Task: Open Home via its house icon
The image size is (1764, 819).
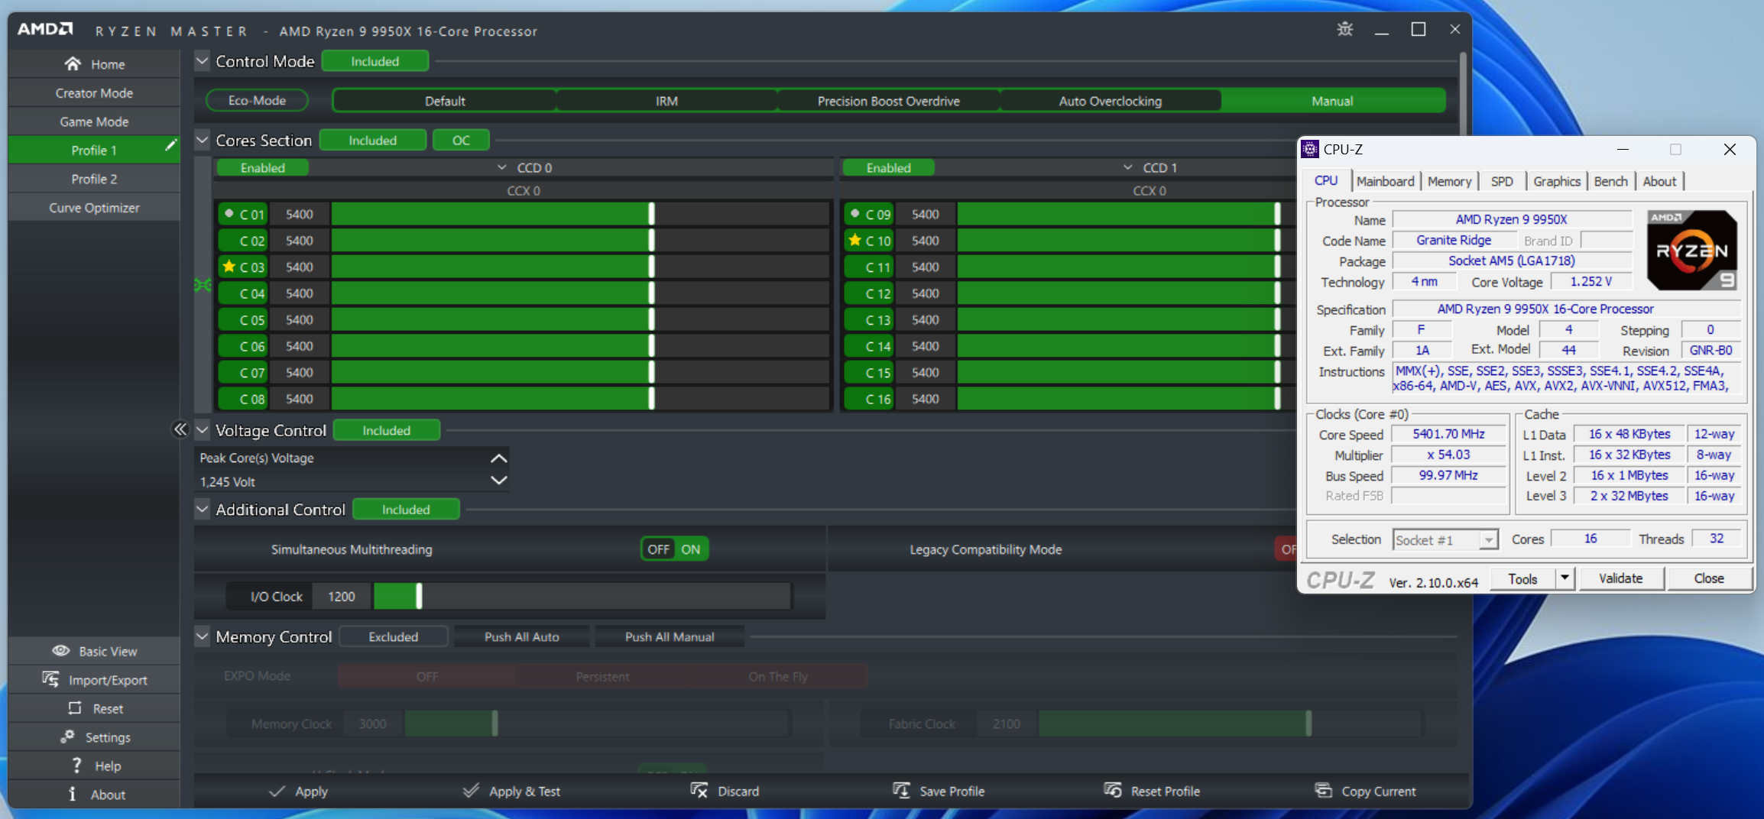Action: [x=73, y=63]
